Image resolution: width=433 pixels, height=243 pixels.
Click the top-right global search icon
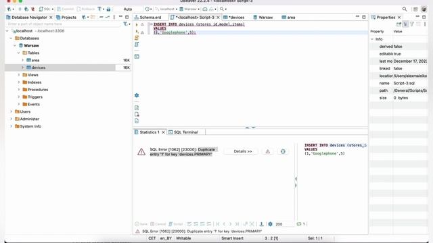tap(405, 9)
